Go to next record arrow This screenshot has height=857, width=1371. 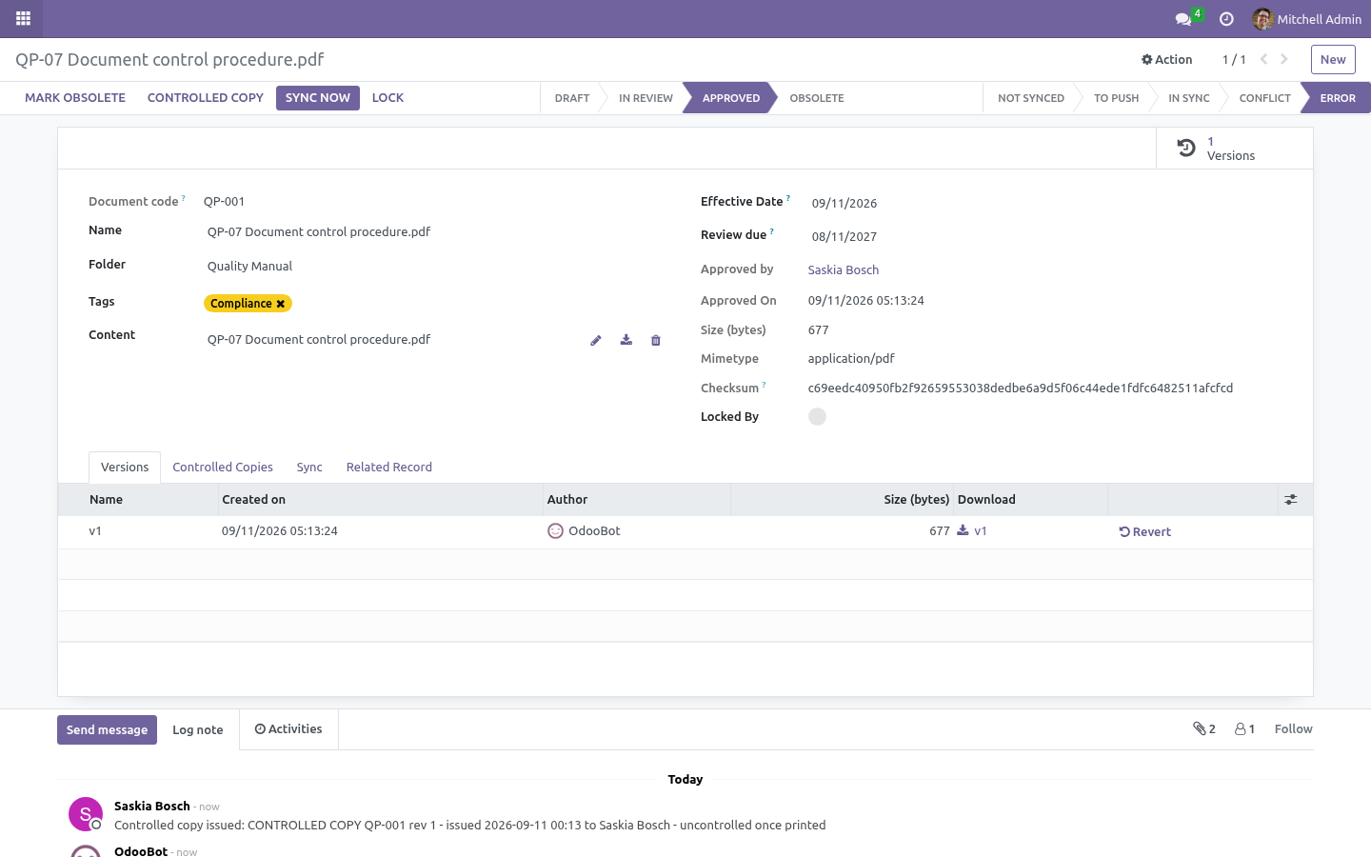click(x=1284, y=59)
